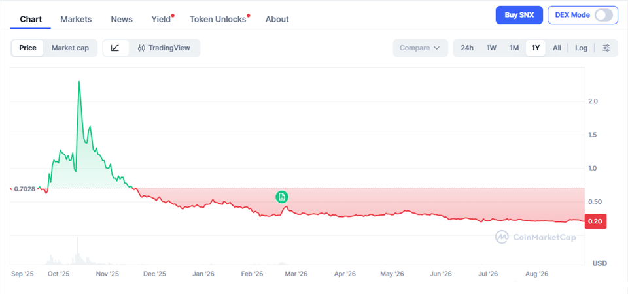
Task: Go to the News tab
Action: 122,19
